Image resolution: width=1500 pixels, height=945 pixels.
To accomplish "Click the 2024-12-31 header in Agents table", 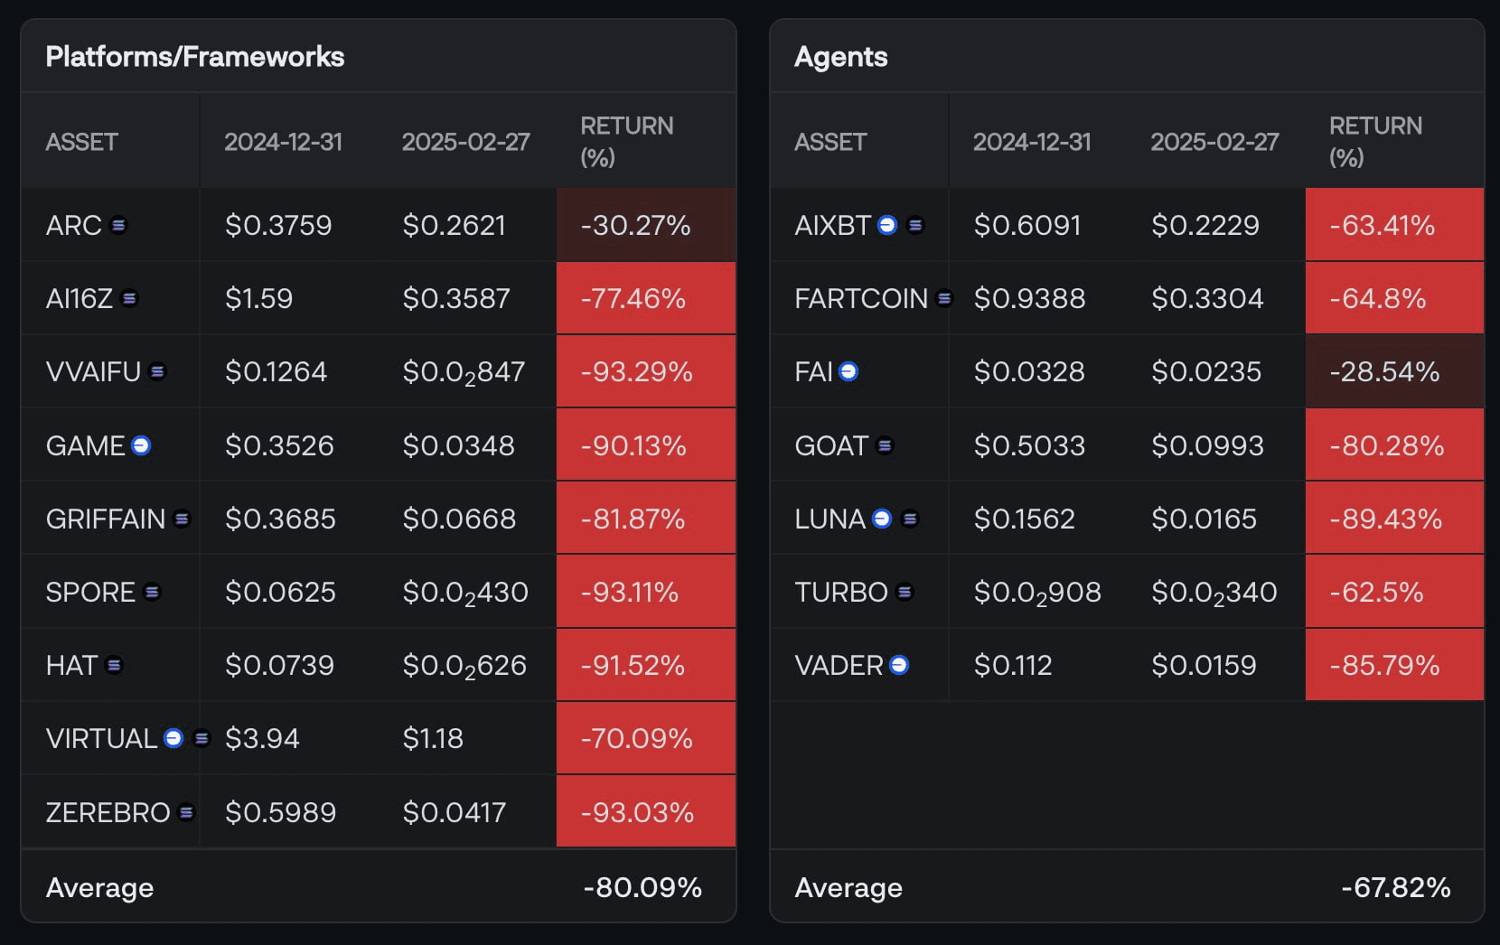I will point(1032,142).
